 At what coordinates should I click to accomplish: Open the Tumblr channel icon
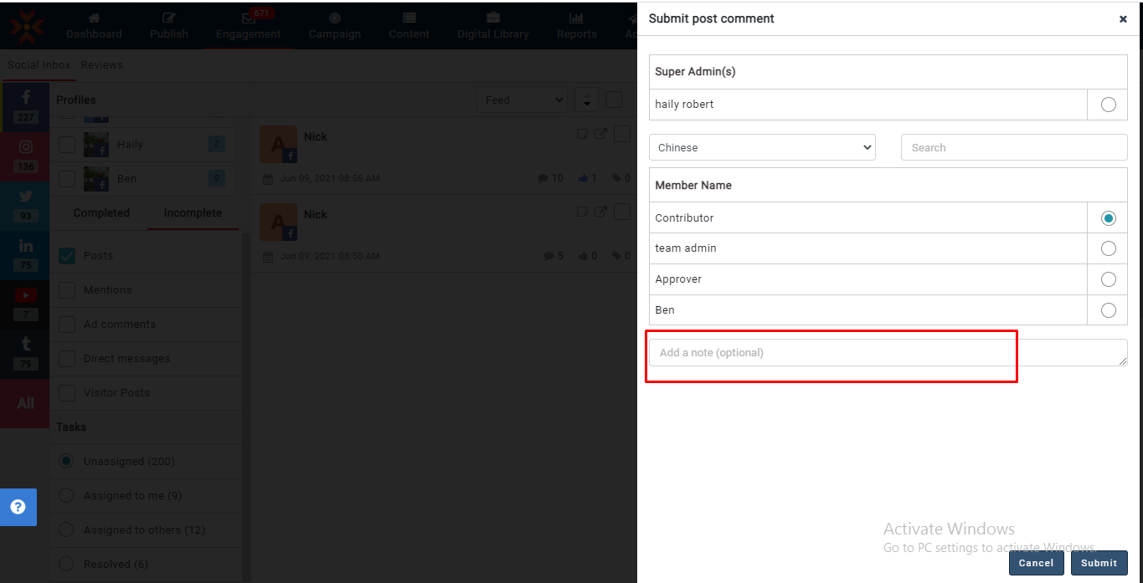(x=26, y=345)
